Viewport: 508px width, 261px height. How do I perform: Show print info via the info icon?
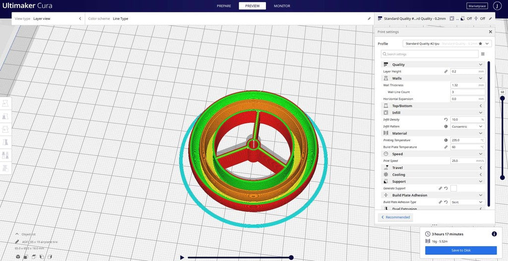tap(494, 234)
